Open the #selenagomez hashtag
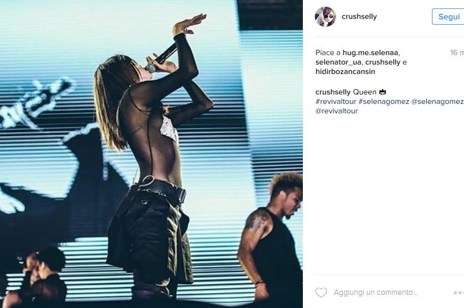Image resolution: width=464 pixels, height=308 pixels. click(384, 101)
